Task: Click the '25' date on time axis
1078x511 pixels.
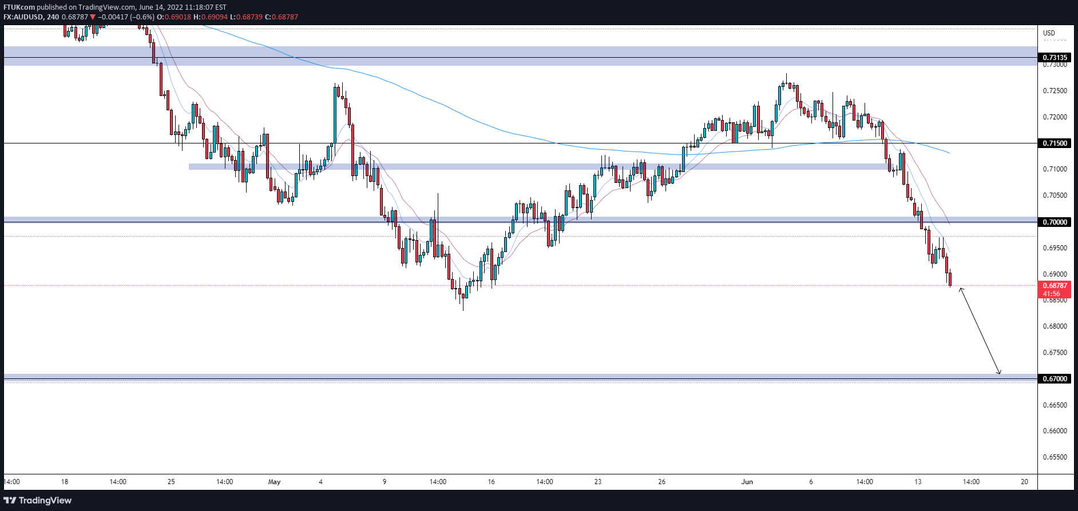Action: click(171, 482)
